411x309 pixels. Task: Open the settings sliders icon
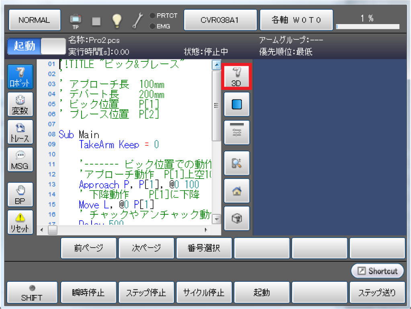(237, 132)
